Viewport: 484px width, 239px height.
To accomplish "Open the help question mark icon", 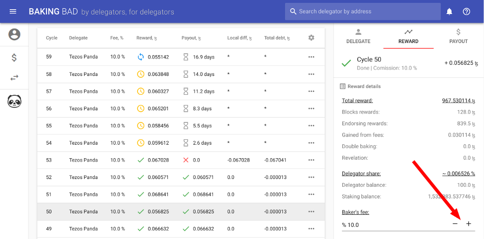I will (x=467, y=12).
